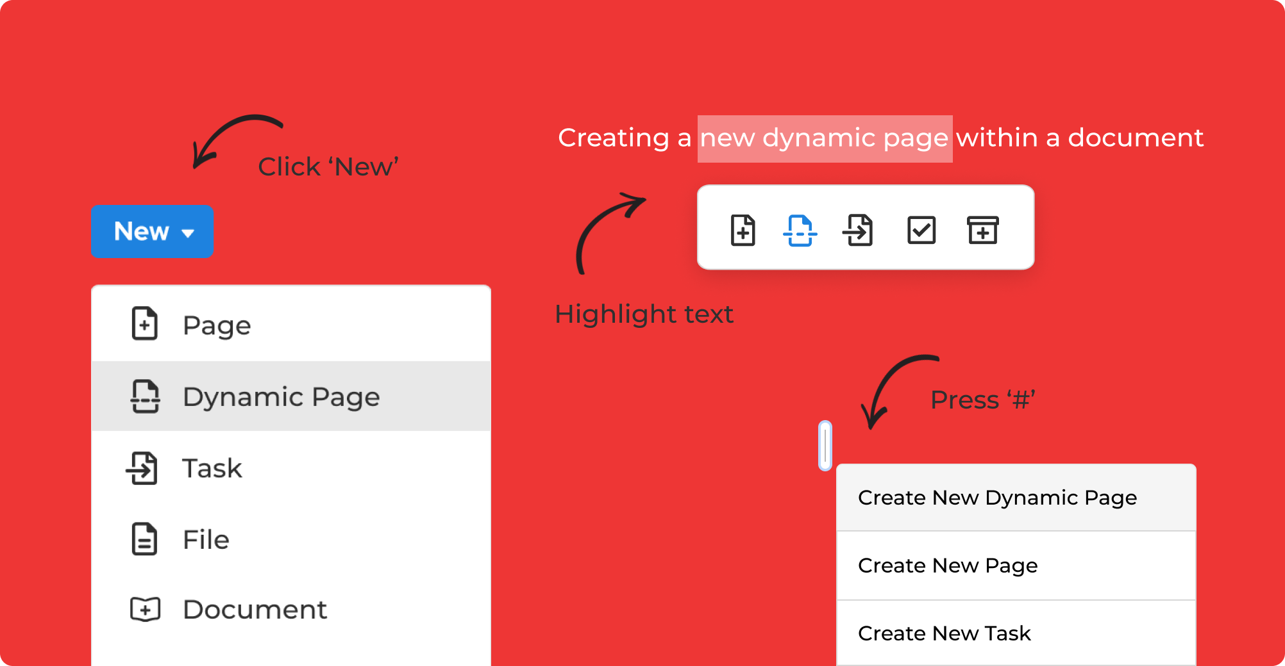The width and height of the screenshot is (1285, 666).
Task: Select the Page menu label
Action: tap(217, 325)
